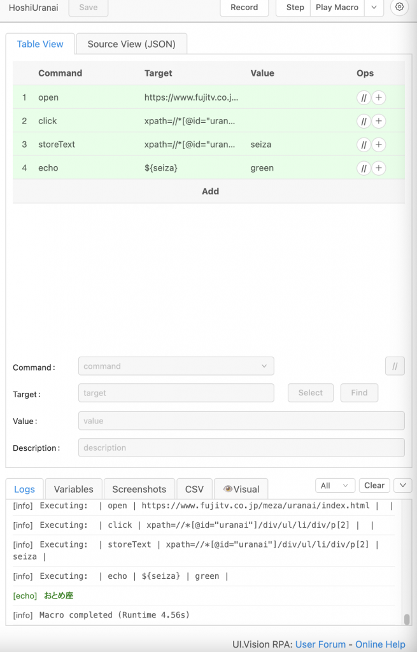Select the echo command cell
Screen dimensions: 417x652
click(x=48, y=168)
